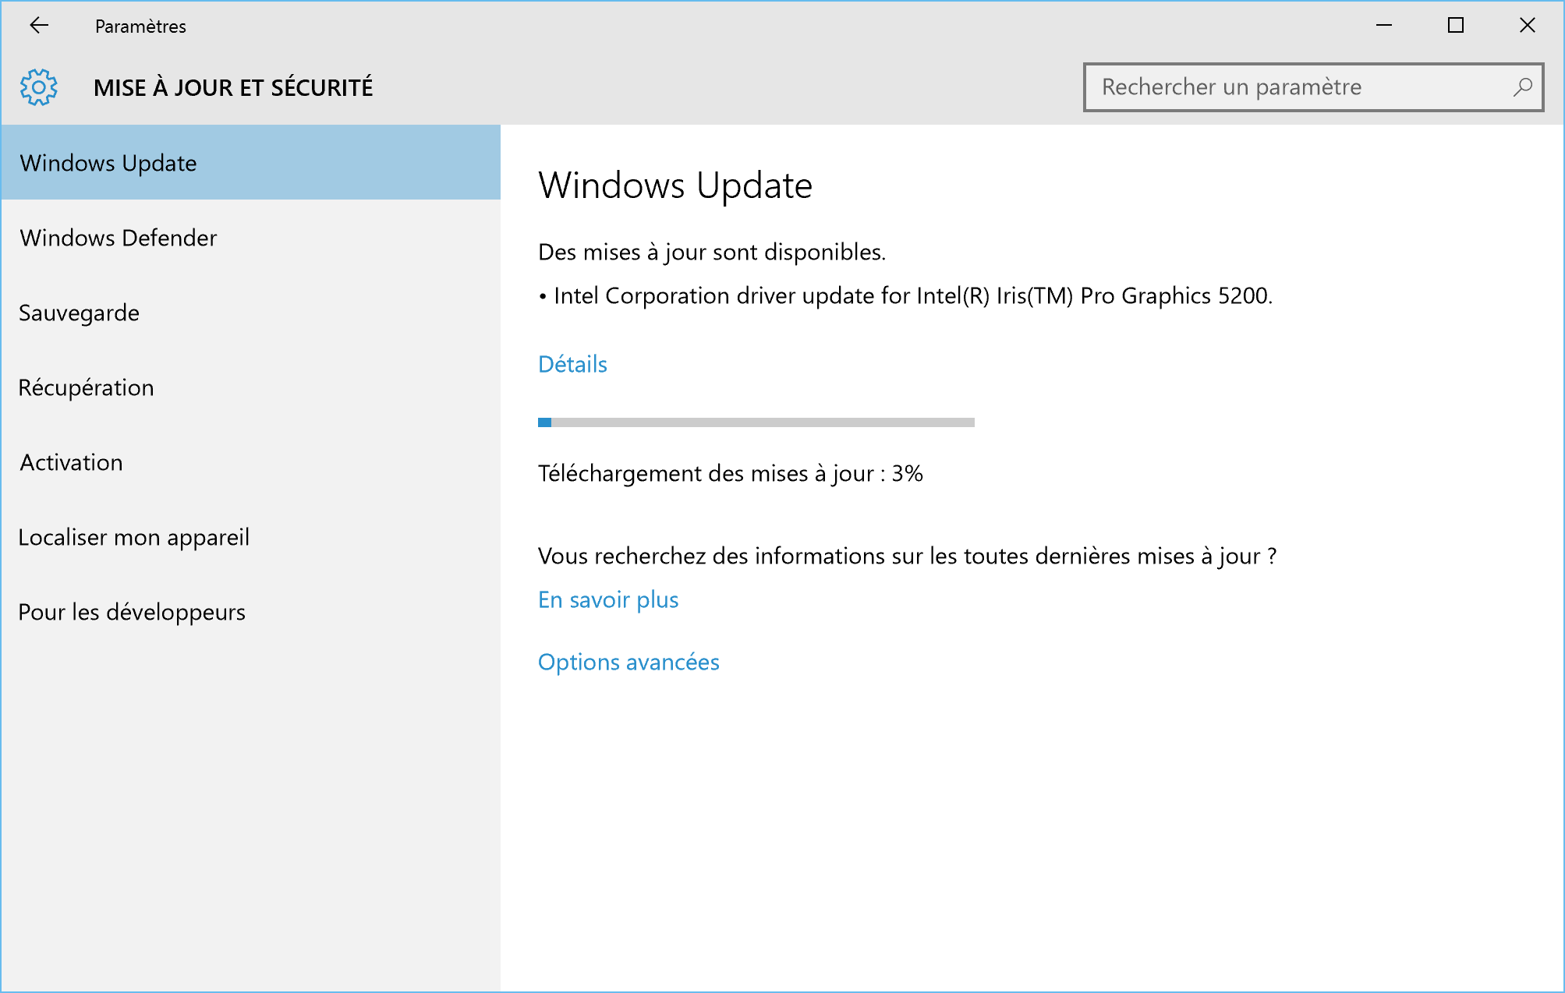Click 'Des mises à jour sont disponibles' text
The height and width of the screenshot is (993, 1565).
[712, 252]
